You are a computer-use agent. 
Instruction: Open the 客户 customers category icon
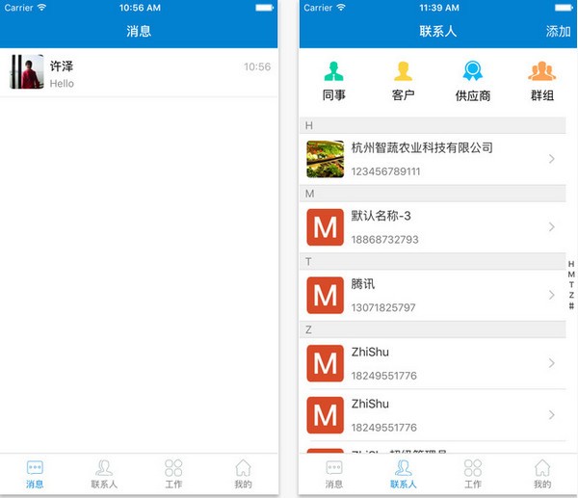tap(403, 71)
